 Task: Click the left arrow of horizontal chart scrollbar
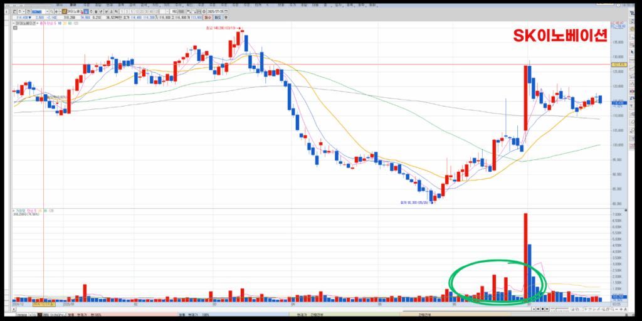tap(14, 309)
